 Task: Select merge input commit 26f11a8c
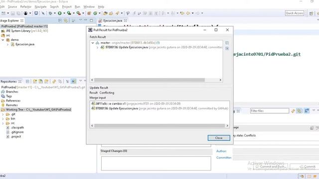click(x=136, y=104)
